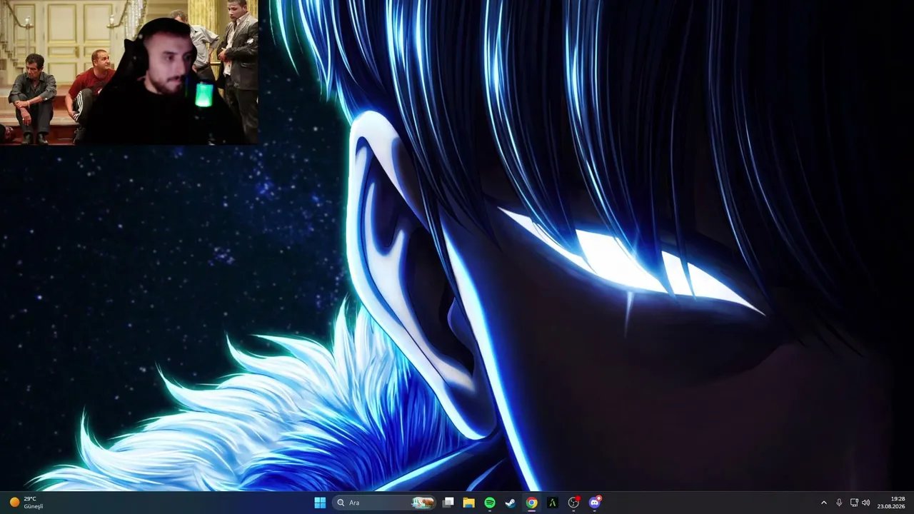Launch Spotify from the taskbar
The width and height of the screenshot is (914, 514).
coord(490,503)
